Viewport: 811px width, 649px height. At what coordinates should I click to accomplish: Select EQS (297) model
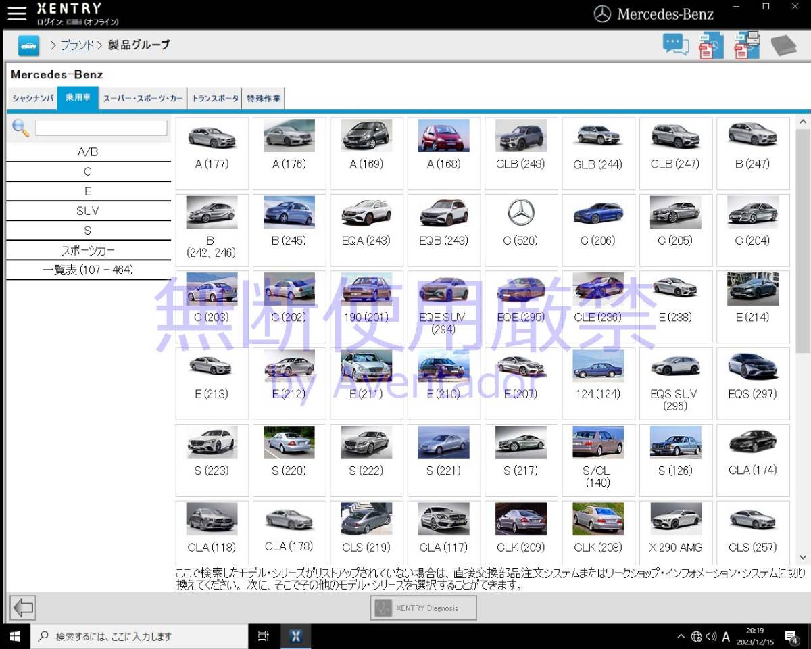point(753,383)
